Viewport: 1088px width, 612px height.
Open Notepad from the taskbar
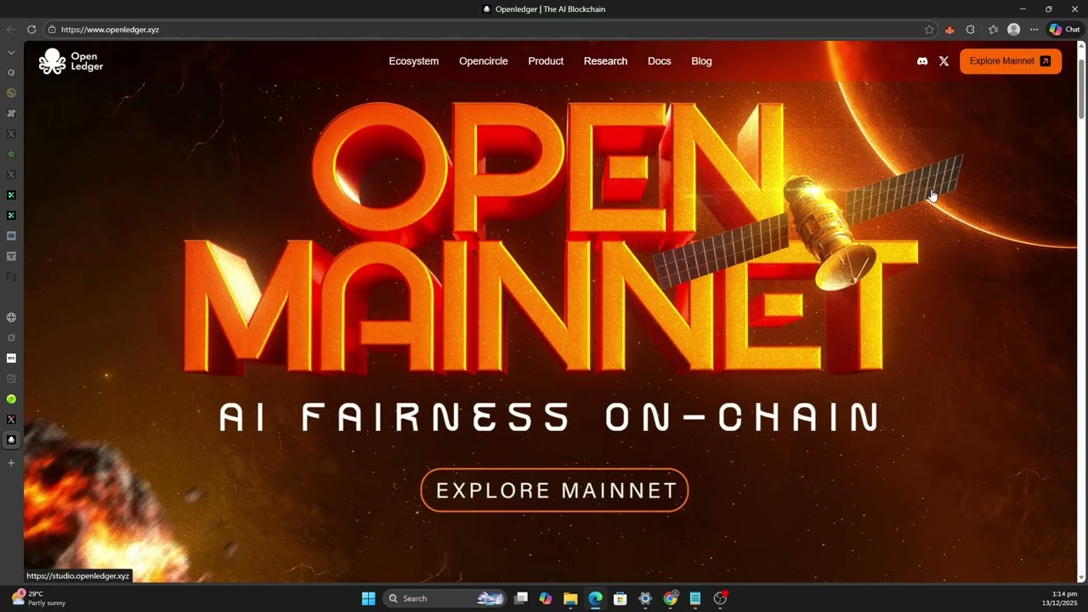(695, 598)
